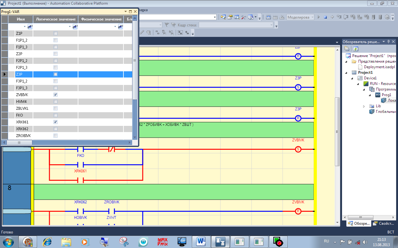Click the Device1 icon in the solution tree

[360, 78]
